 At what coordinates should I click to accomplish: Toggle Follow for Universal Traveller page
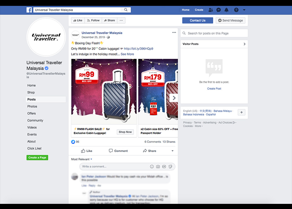click(x=93, y=20)
